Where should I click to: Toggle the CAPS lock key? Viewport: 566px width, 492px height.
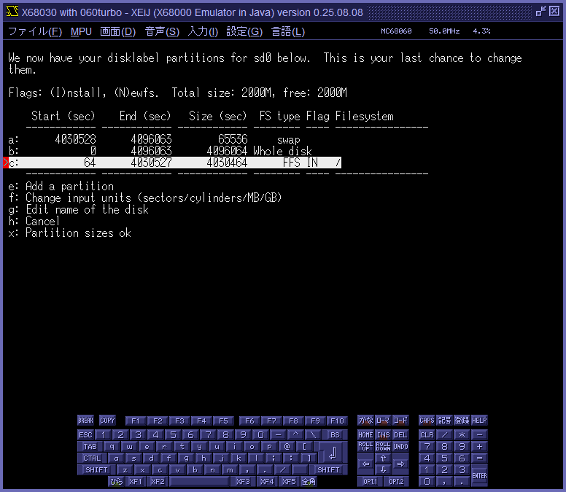point(427,421)
